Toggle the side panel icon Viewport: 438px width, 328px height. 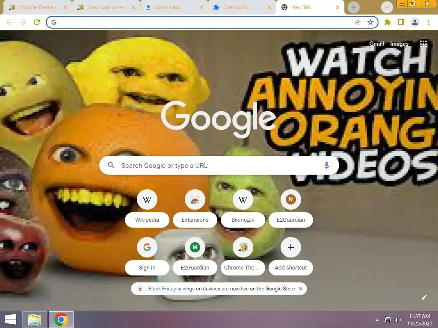401,22
